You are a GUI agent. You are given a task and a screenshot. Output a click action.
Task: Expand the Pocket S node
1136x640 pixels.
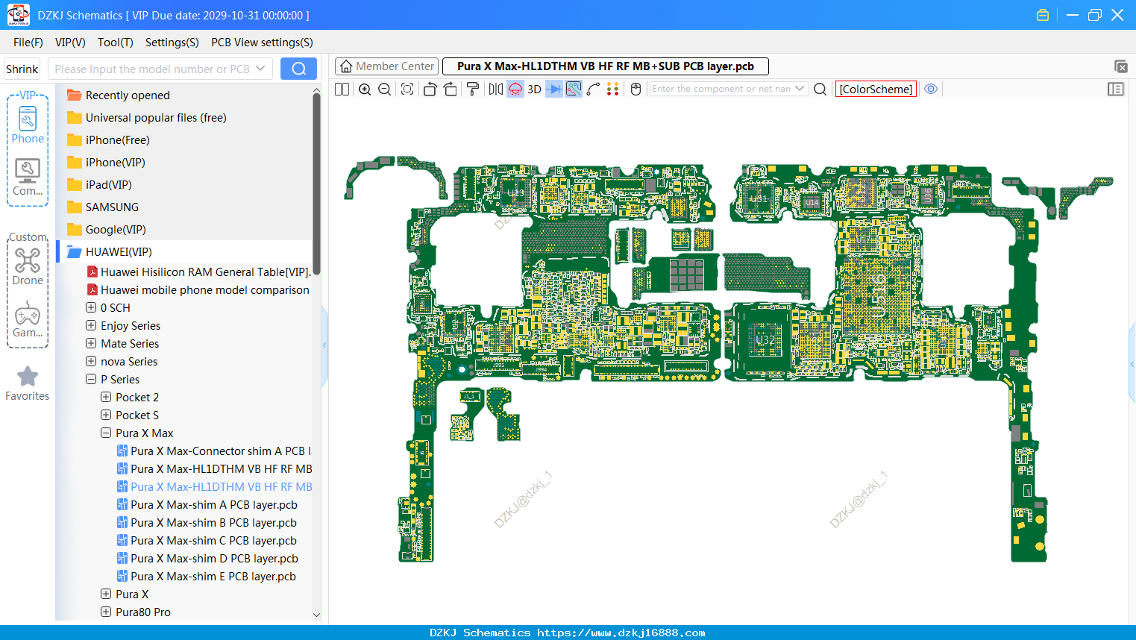pyautogui.click(x=106, y=415)
